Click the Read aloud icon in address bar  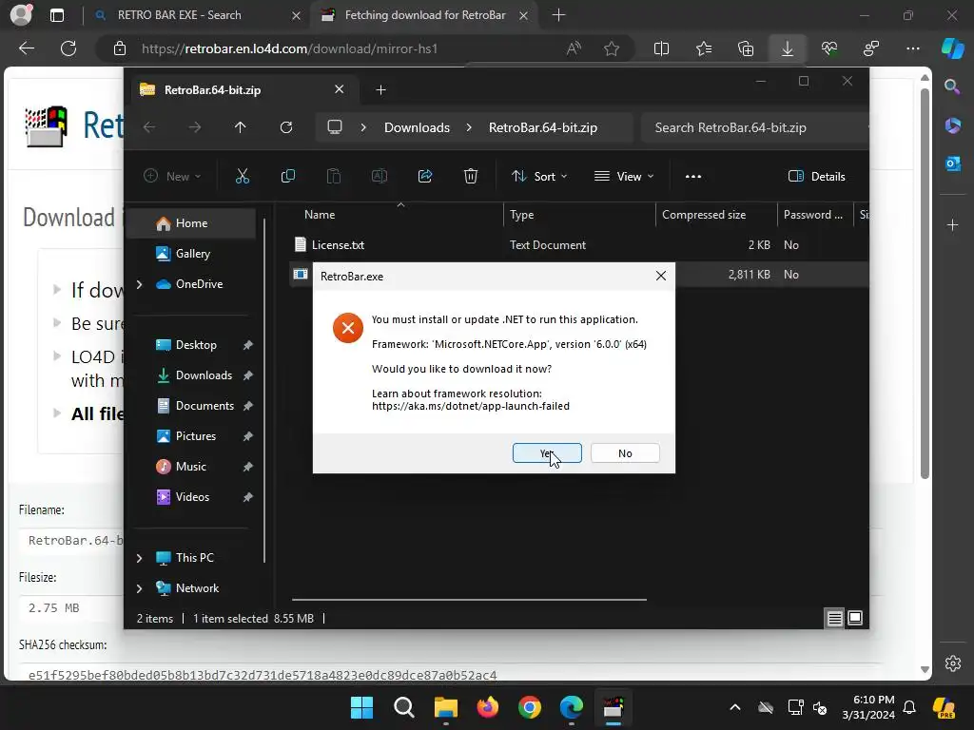pyautogui.click(x=574, y=48)
